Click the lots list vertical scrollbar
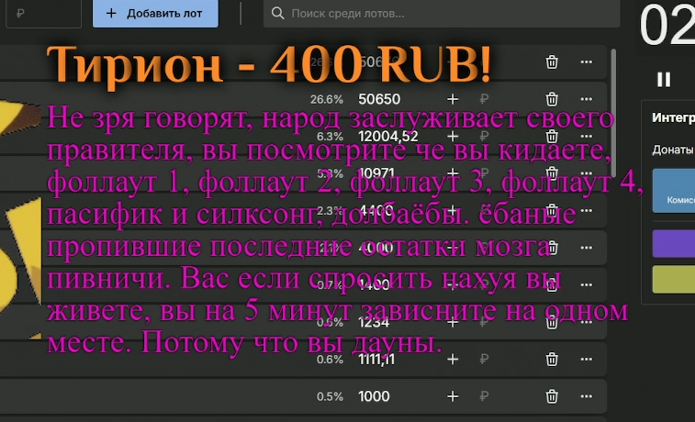 [613, 113]
